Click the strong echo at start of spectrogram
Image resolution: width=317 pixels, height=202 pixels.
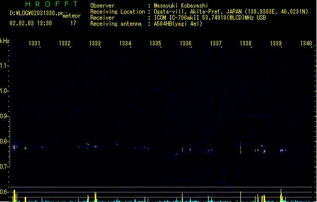14,147
